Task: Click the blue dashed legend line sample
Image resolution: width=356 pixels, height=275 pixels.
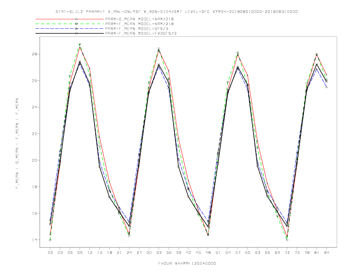Action: pyautogui.click(x=70, y=29)
